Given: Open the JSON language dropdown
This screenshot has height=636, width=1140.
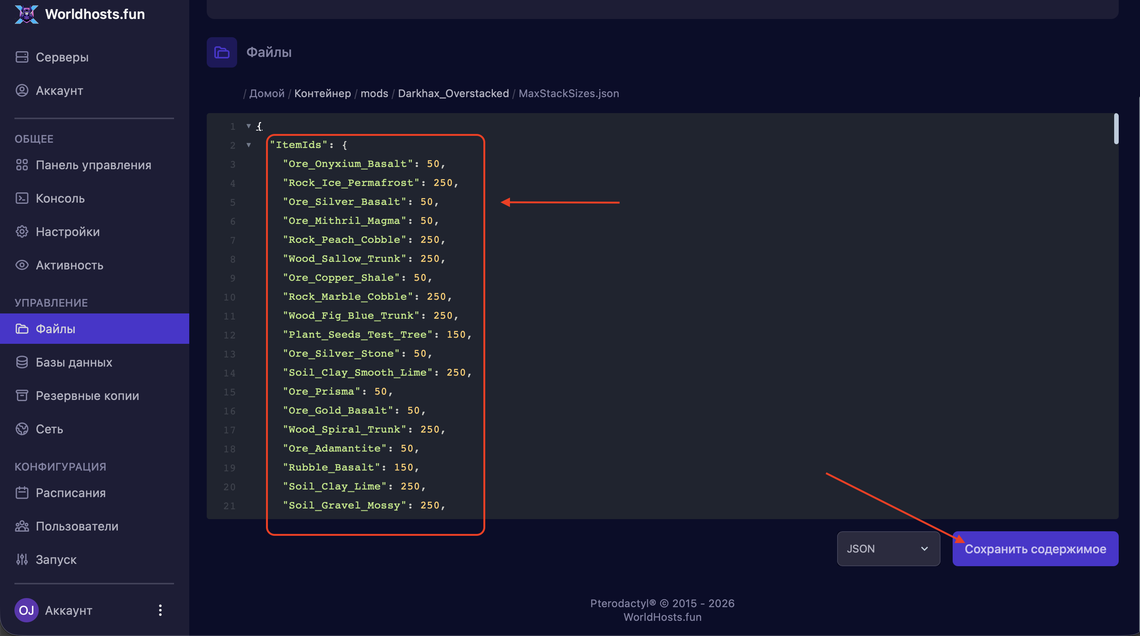Looking at the screenshot, I should coord(888,548).
